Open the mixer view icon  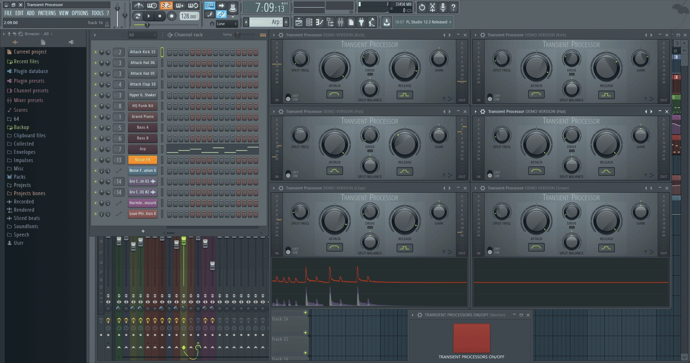pyautogui.click(x=340, y=22)
